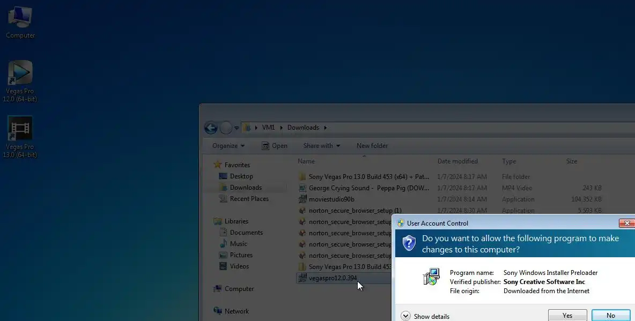This screenshot has height=321, width=635.
Task: Sort by Date modified column header
Action: pyautogui.click(x=457, y=161)
